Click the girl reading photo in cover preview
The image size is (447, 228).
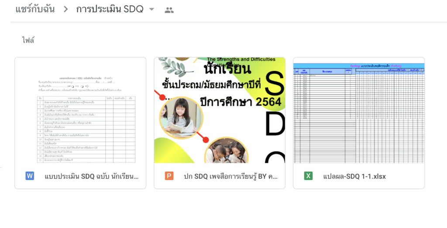pyautogui.click(x=181, y=117)
